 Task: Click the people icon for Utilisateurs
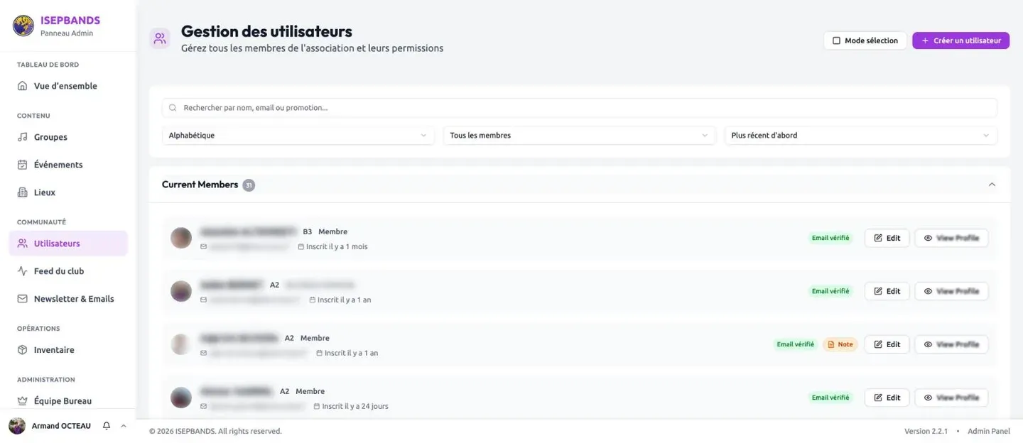(23, 244)
